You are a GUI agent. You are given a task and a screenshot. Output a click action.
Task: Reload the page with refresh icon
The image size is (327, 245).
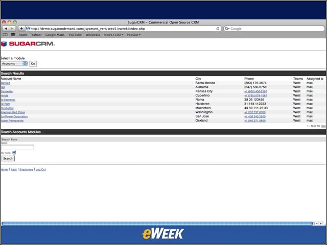[218, 29]
